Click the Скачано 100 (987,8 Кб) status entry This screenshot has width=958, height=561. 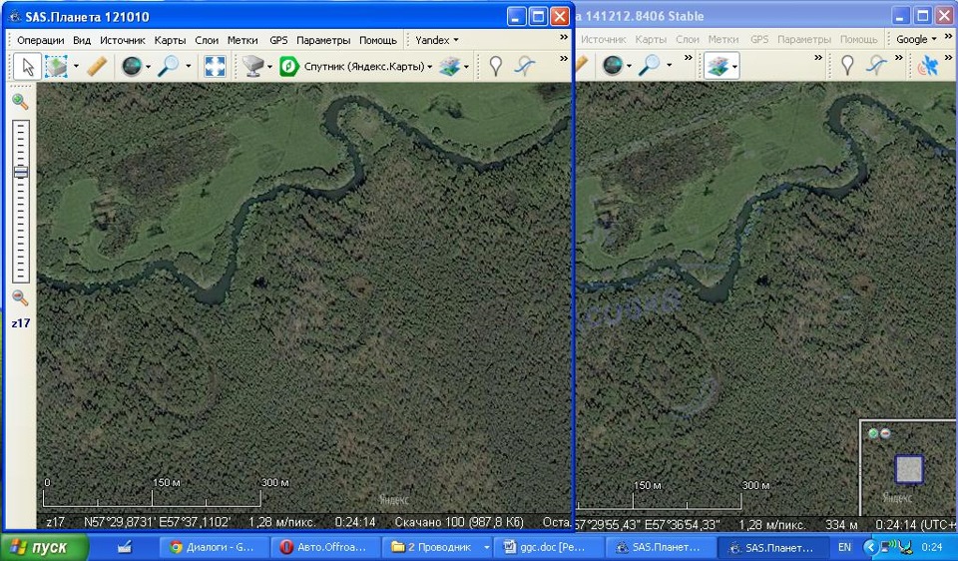pos(459,522)
